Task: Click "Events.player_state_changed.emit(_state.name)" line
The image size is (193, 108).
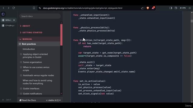Action: tap(107, 72)
